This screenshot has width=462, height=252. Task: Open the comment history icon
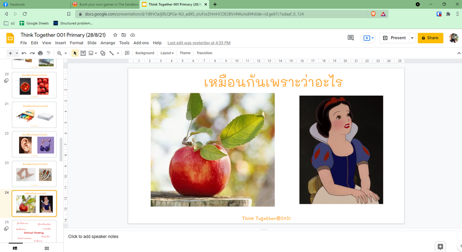click(x=351, y=38)
